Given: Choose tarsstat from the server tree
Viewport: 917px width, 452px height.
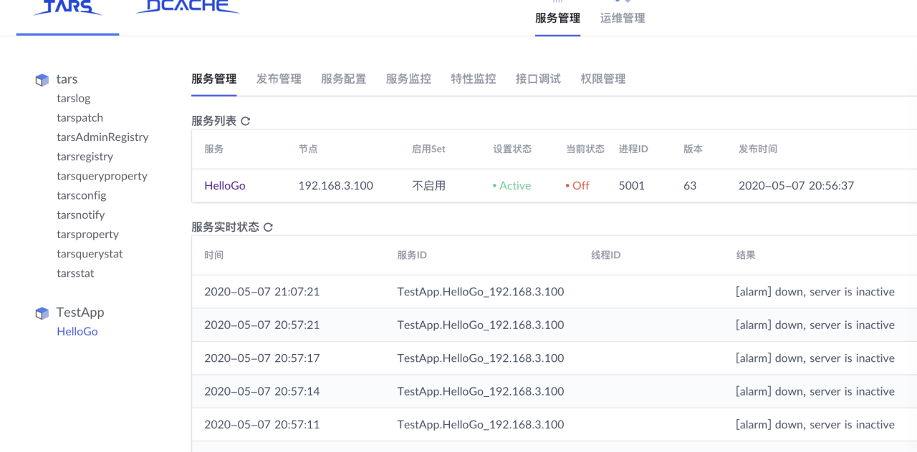Looking at the screenshot, I should tap(75, 273).
